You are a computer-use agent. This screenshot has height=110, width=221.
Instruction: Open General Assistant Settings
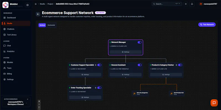coord(126,75)
